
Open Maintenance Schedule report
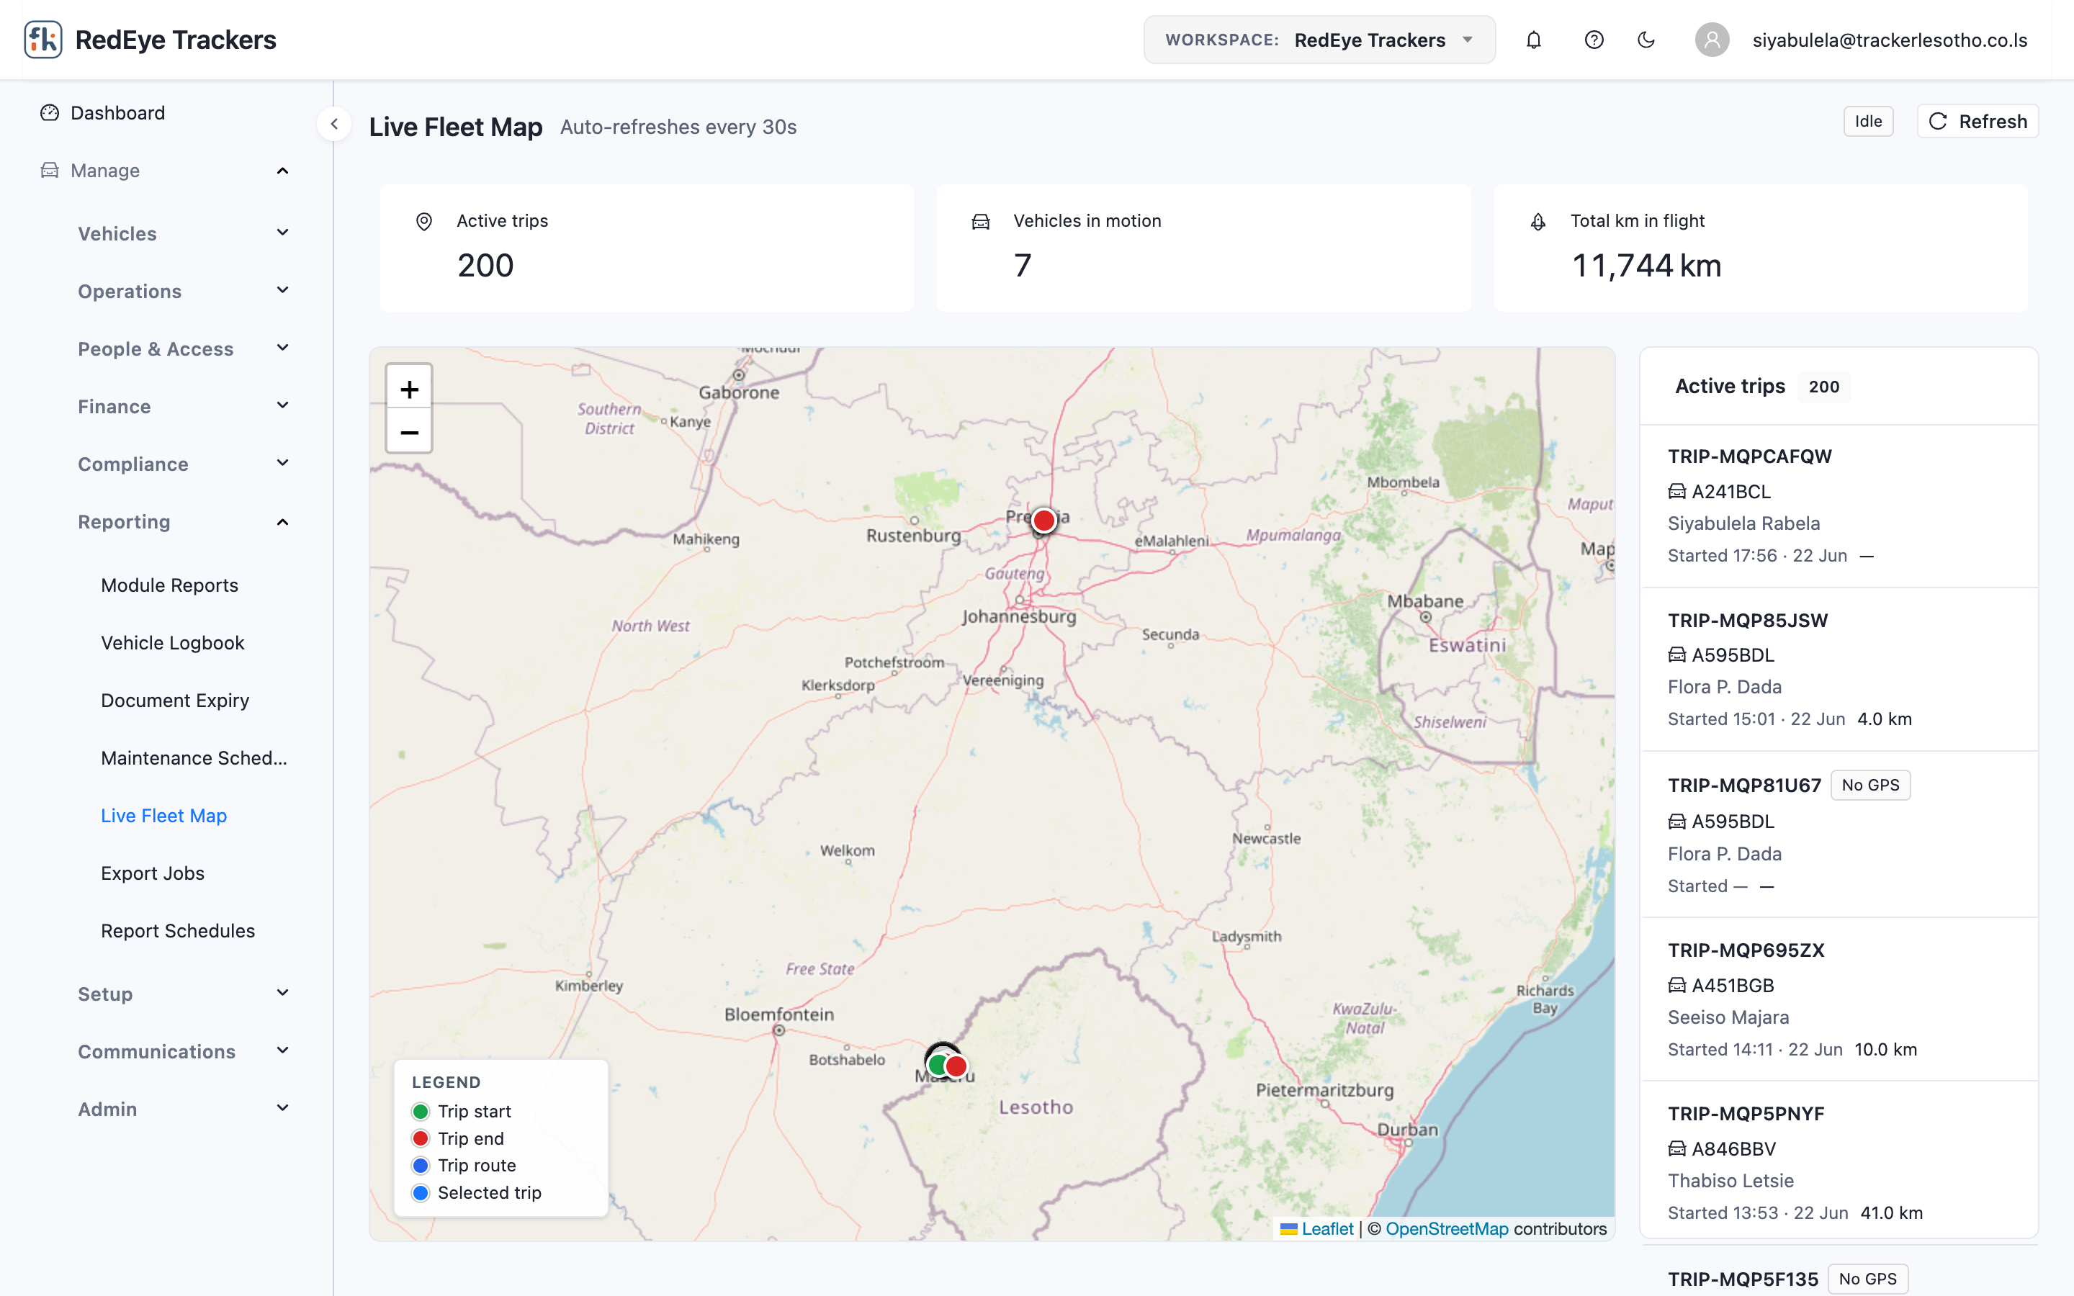[194, 757]
